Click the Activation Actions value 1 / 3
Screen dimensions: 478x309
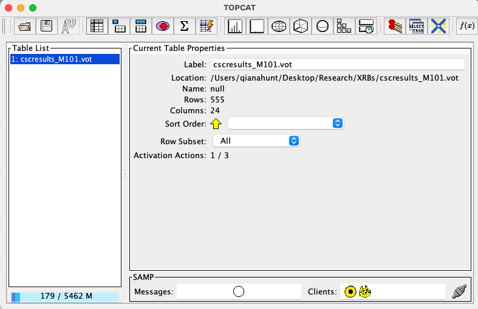[x=219, y=156]
